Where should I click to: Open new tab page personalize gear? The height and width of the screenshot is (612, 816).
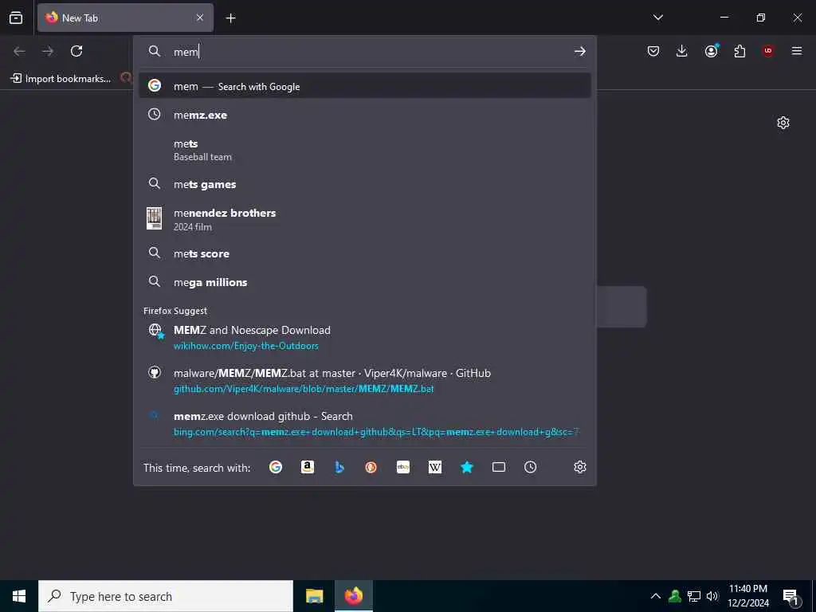[x=783, y=123]
